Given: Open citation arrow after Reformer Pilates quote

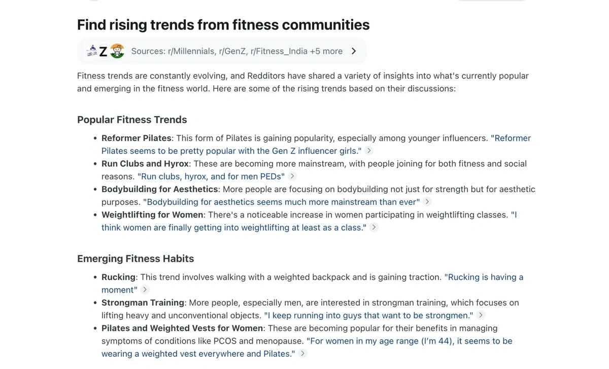Looking at the screenshot, I should (369, 151).
